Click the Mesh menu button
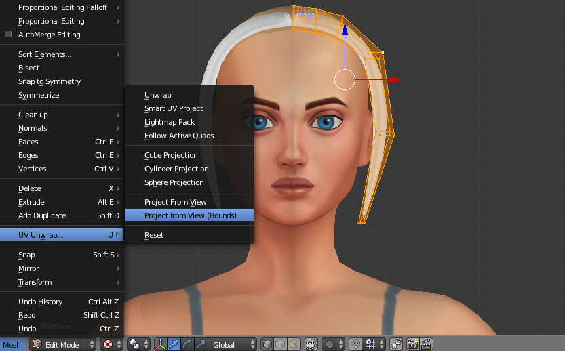This screenshot has width=565, height=351. coord(12,344)
